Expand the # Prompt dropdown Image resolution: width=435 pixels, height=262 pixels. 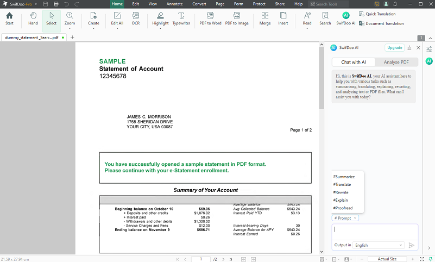[x=345, y=218]
